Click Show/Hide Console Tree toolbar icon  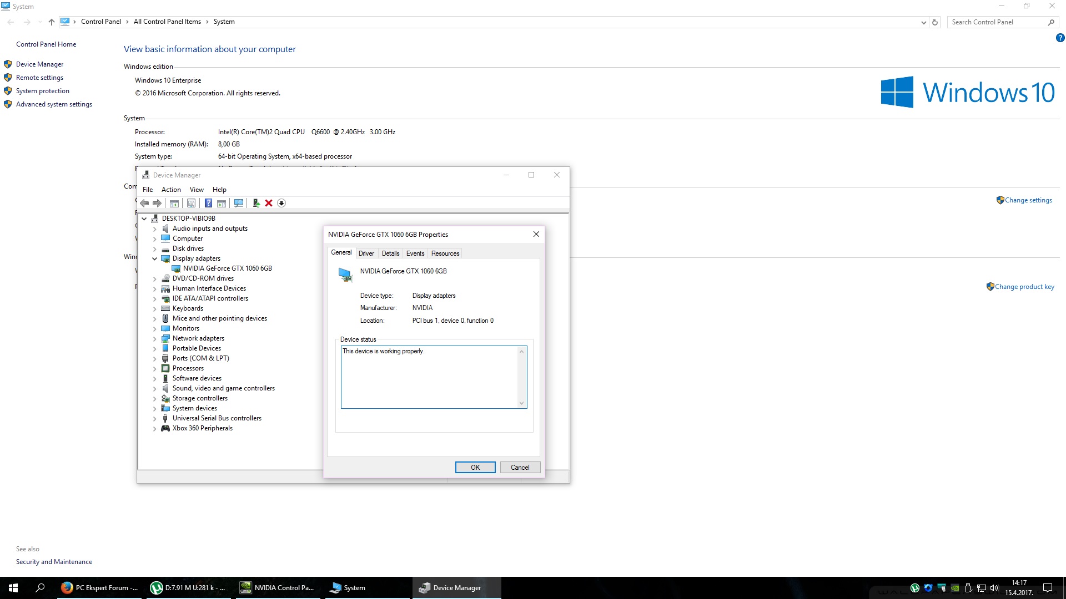tap(174, 203)
